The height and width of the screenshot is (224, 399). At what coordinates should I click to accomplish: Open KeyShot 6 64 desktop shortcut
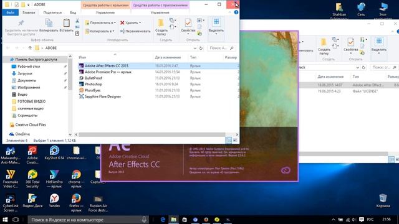[54, 153]
